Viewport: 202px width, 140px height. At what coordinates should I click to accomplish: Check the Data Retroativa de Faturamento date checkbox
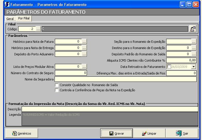[x=169, y=67]
